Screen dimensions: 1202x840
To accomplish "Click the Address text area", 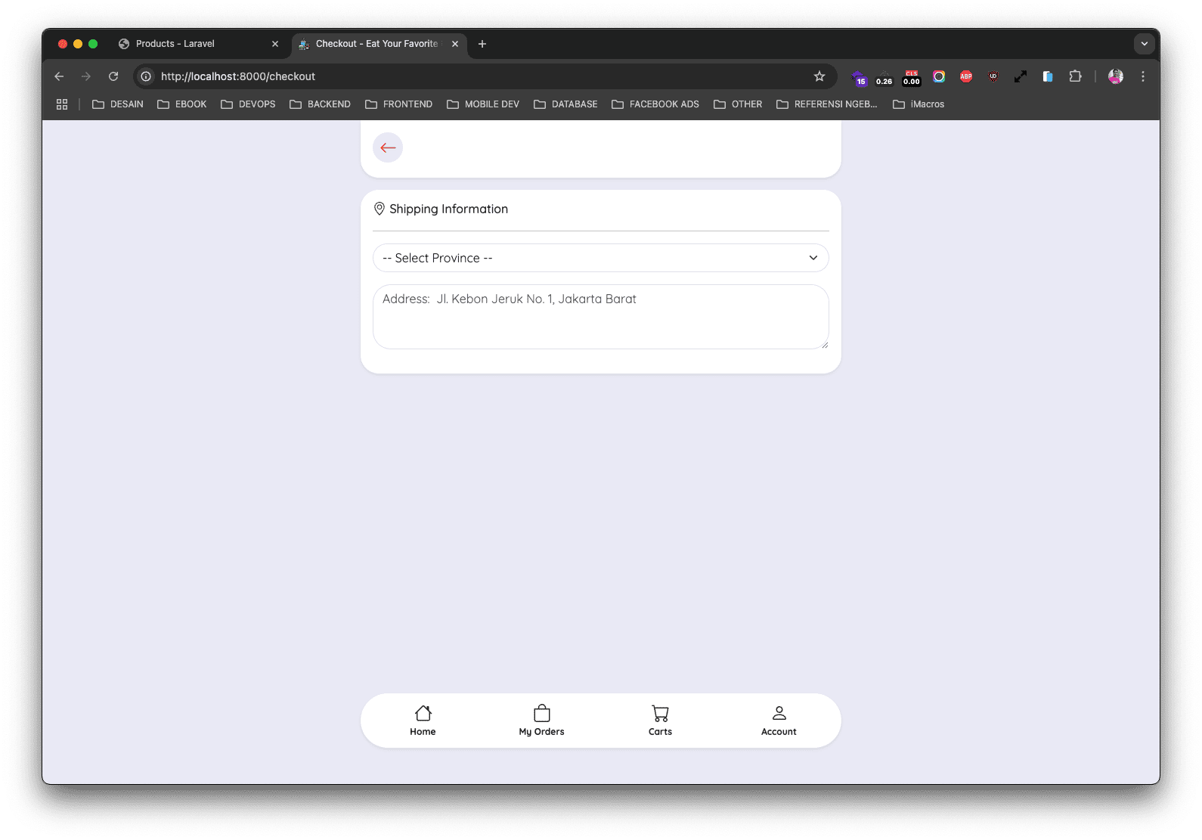I will [x=600, y=317].
